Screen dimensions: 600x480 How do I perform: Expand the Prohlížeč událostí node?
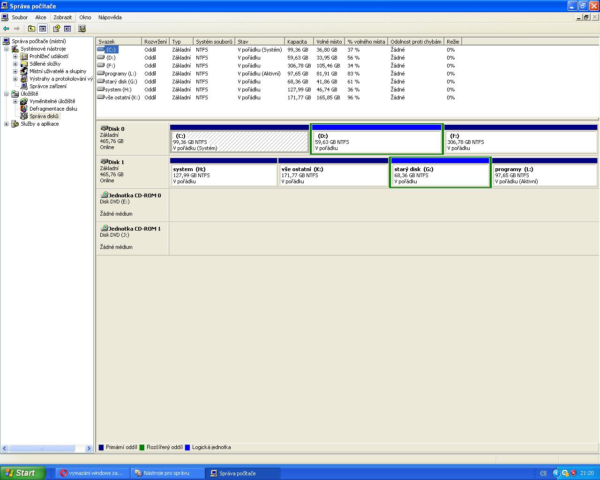[15, 56]
